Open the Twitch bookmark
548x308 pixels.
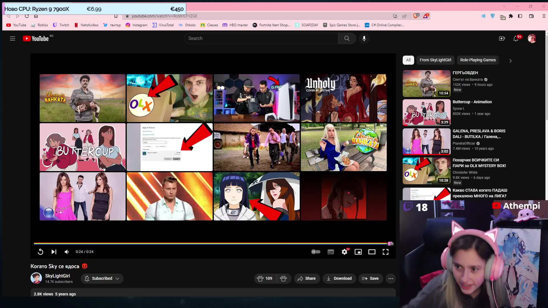61,25
